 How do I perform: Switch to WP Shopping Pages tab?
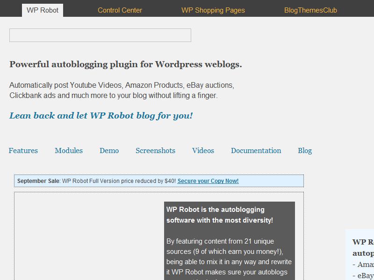[x=213, y=10]
